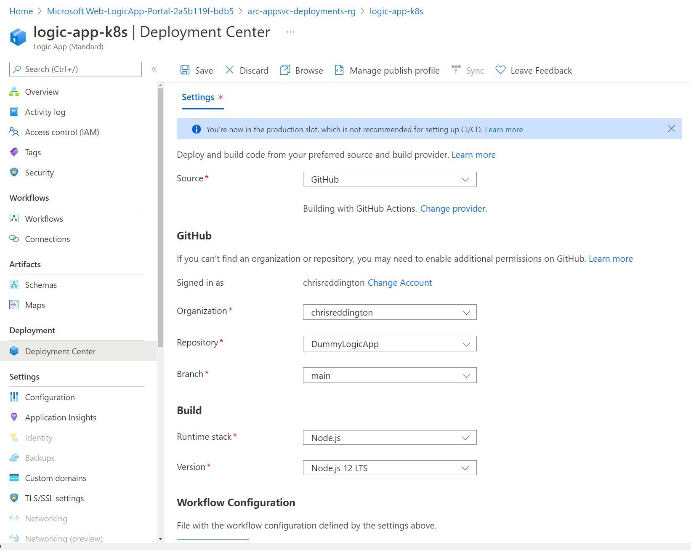Open Connections in the sidebar
The width and height of the screenshot is (691, 550).
48,239
